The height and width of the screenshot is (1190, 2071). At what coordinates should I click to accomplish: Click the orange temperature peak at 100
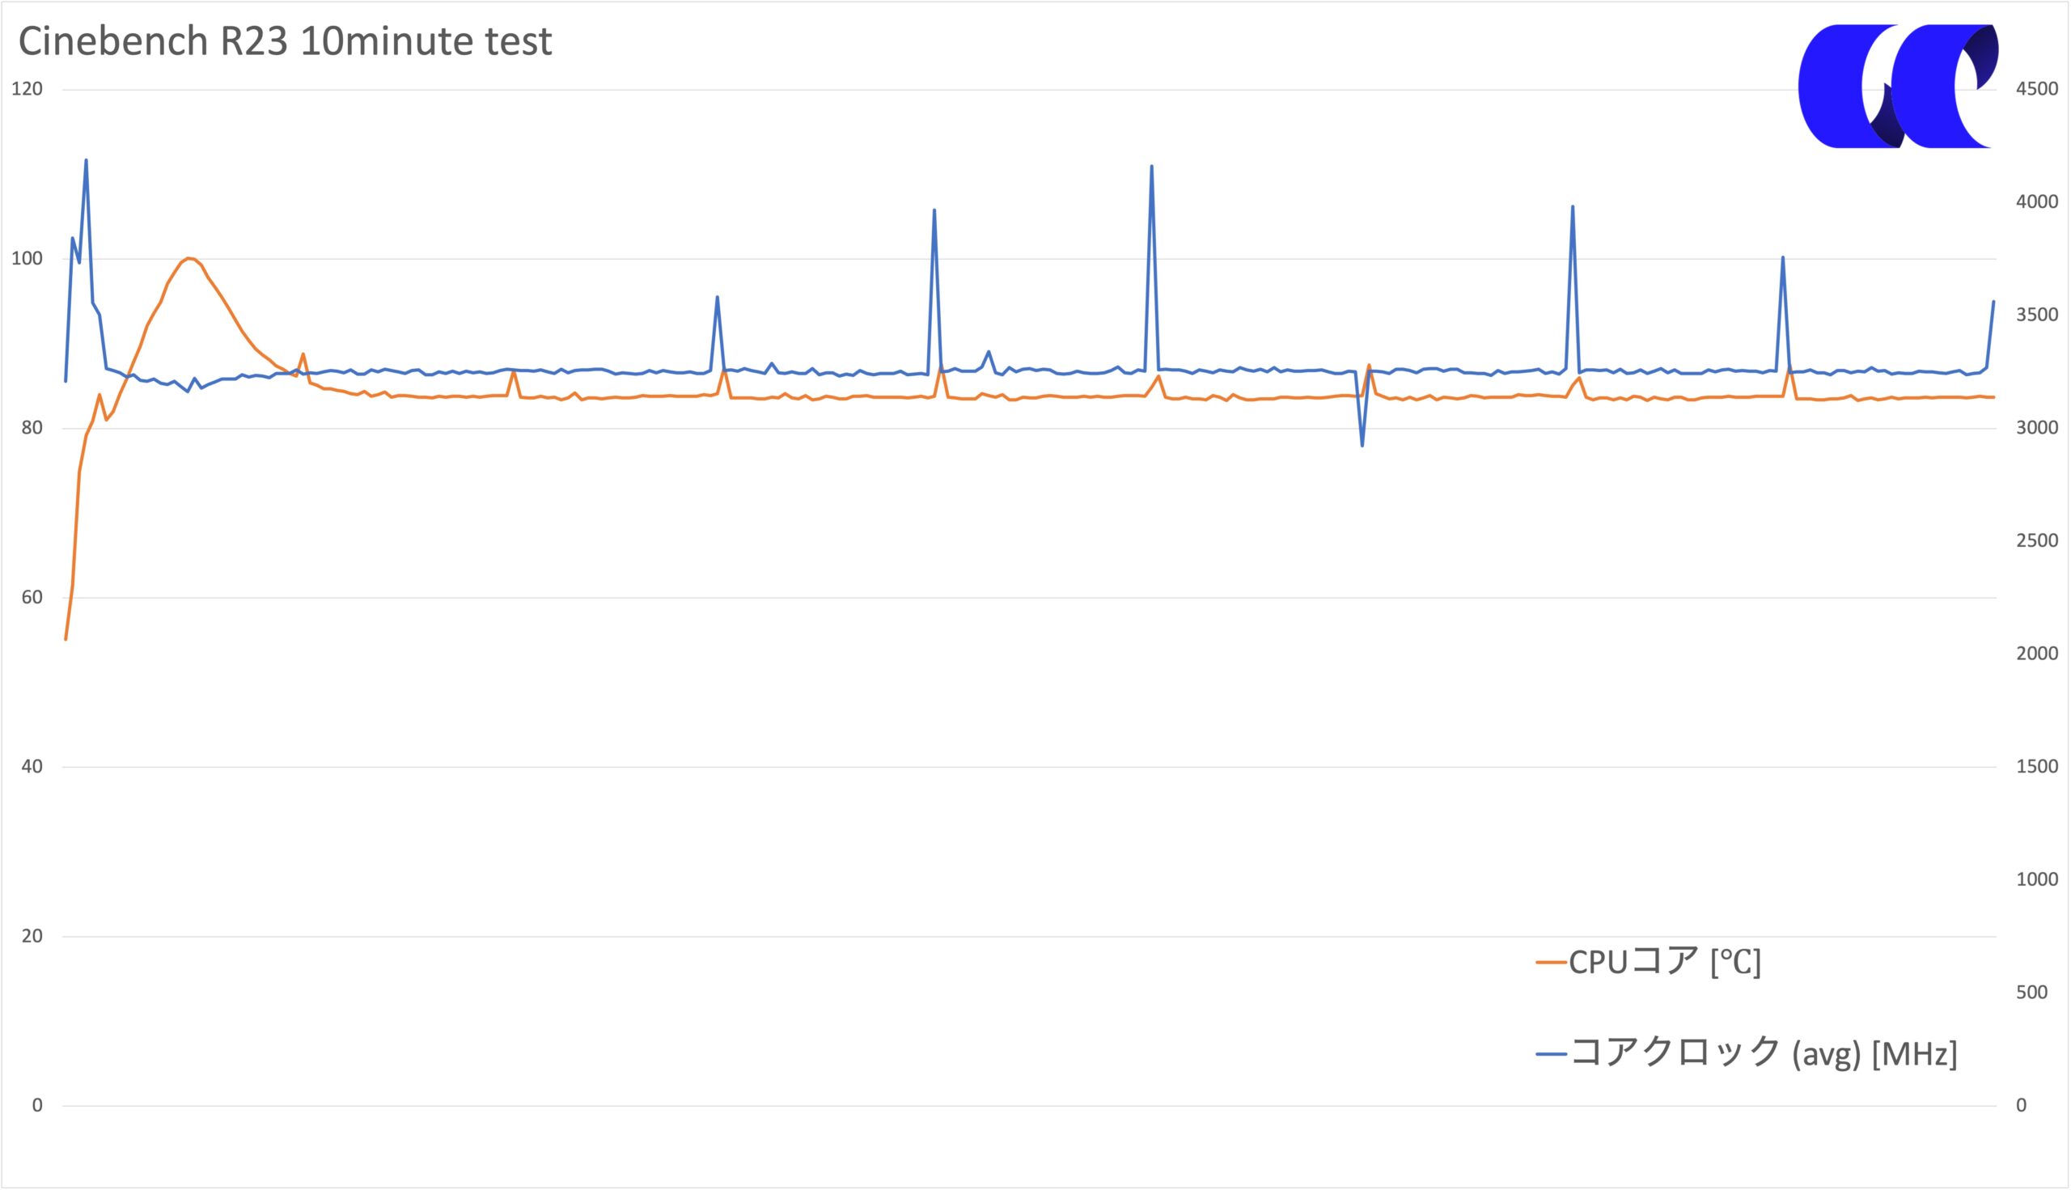coord(188,258)
